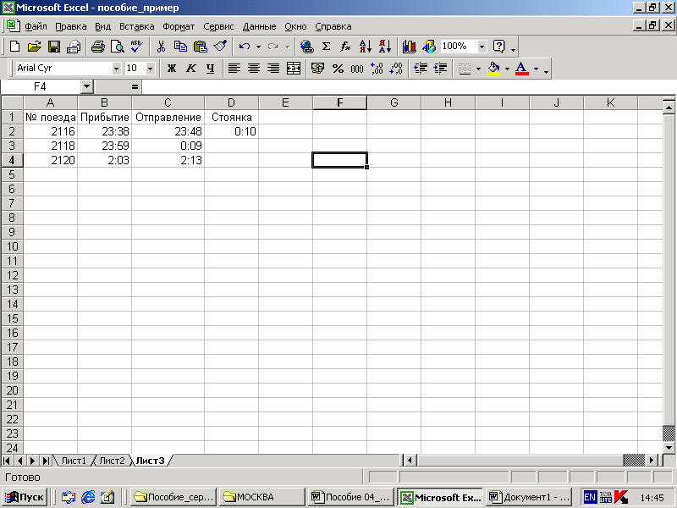Open the Paste Function fx wizard
677x508 pixels.
[345, 47]
